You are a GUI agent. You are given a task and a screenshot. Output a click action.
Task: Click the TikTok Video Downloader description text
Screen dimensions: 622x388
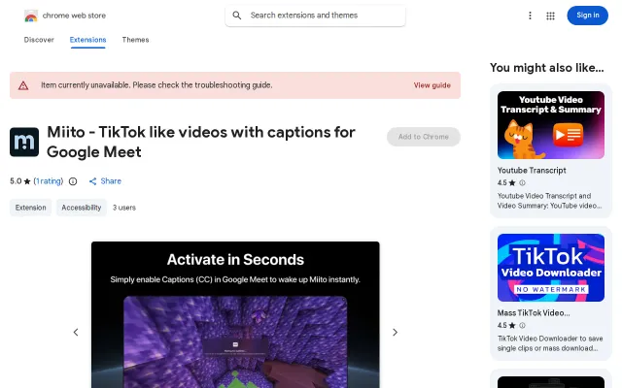click(x=550, y=343)
